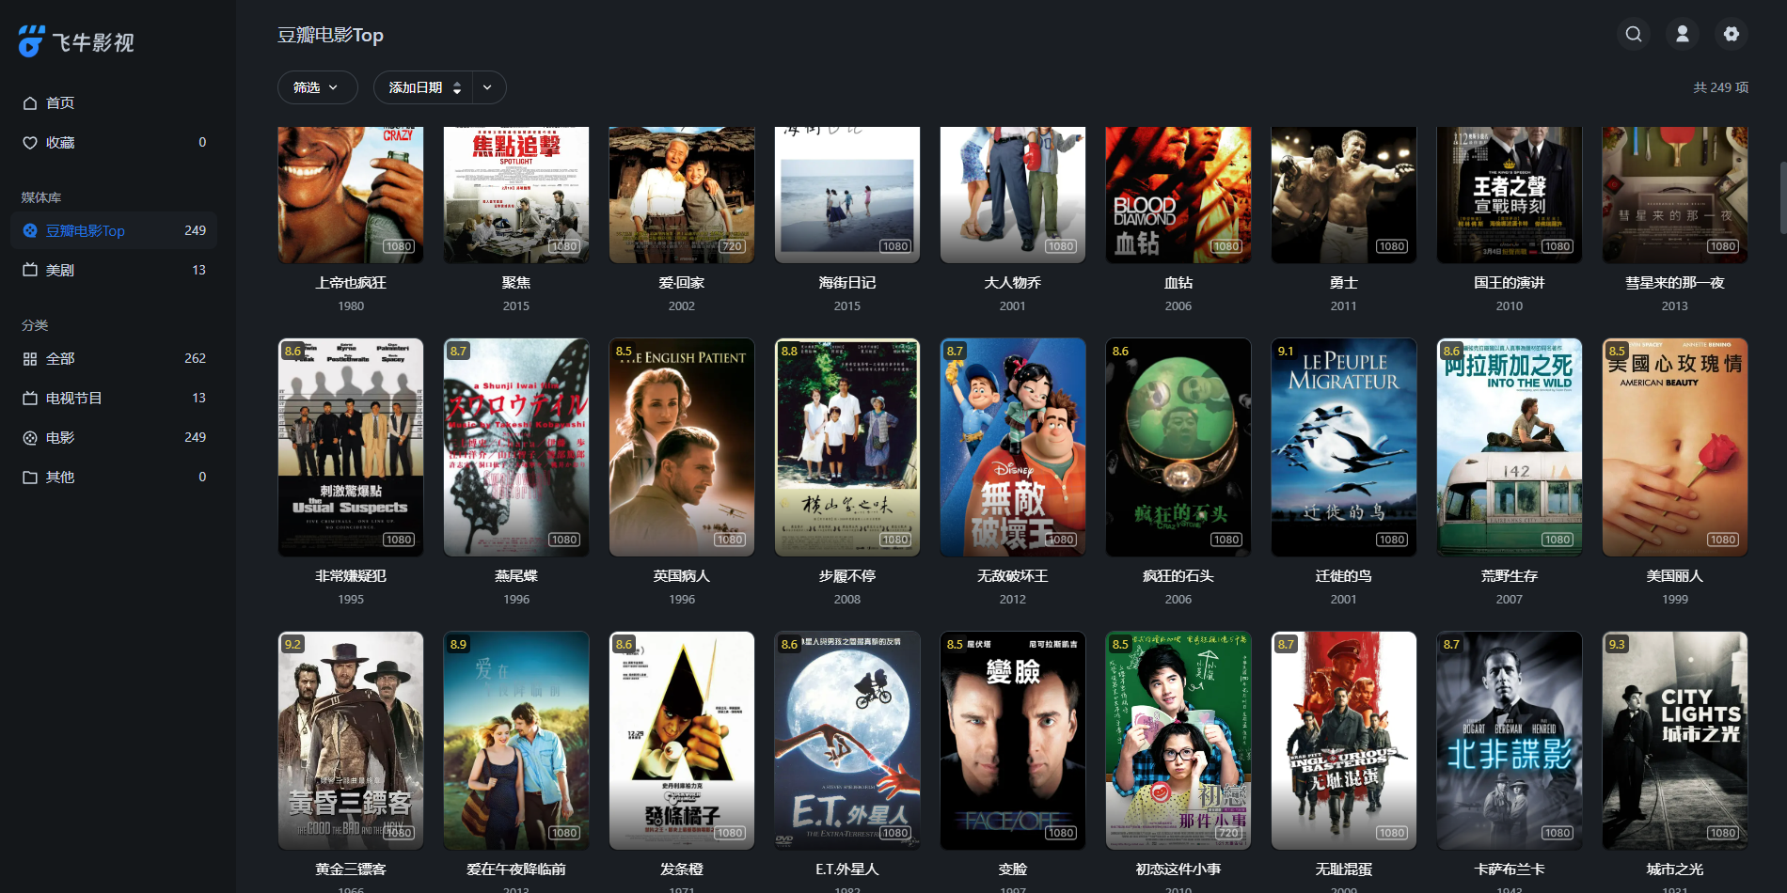Open 荒野生存 movie poster
The image size is (1787, 893).
[1510, 447]
